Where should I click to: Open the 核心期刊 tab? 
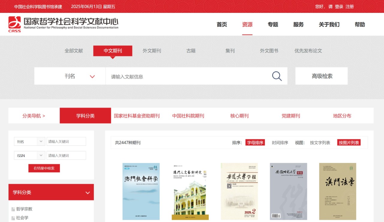click(x=239, y=116)
